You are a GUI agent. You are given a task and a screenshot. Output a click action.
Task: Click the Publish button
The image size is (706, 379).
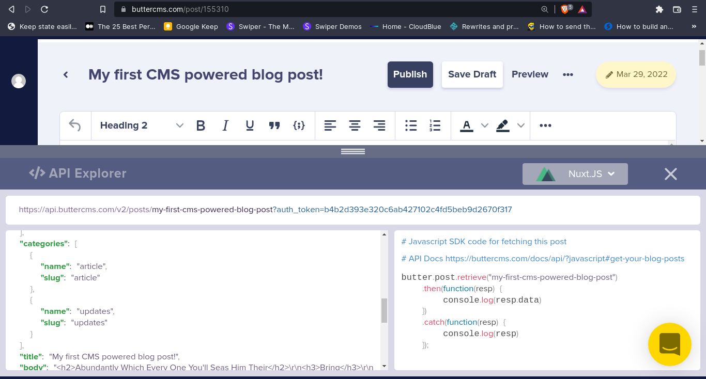[410, 74]
